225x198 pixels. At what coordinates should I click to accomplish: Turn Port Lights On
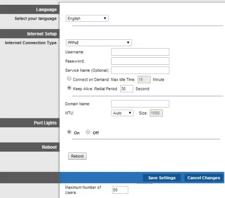[x=69, y=132]
